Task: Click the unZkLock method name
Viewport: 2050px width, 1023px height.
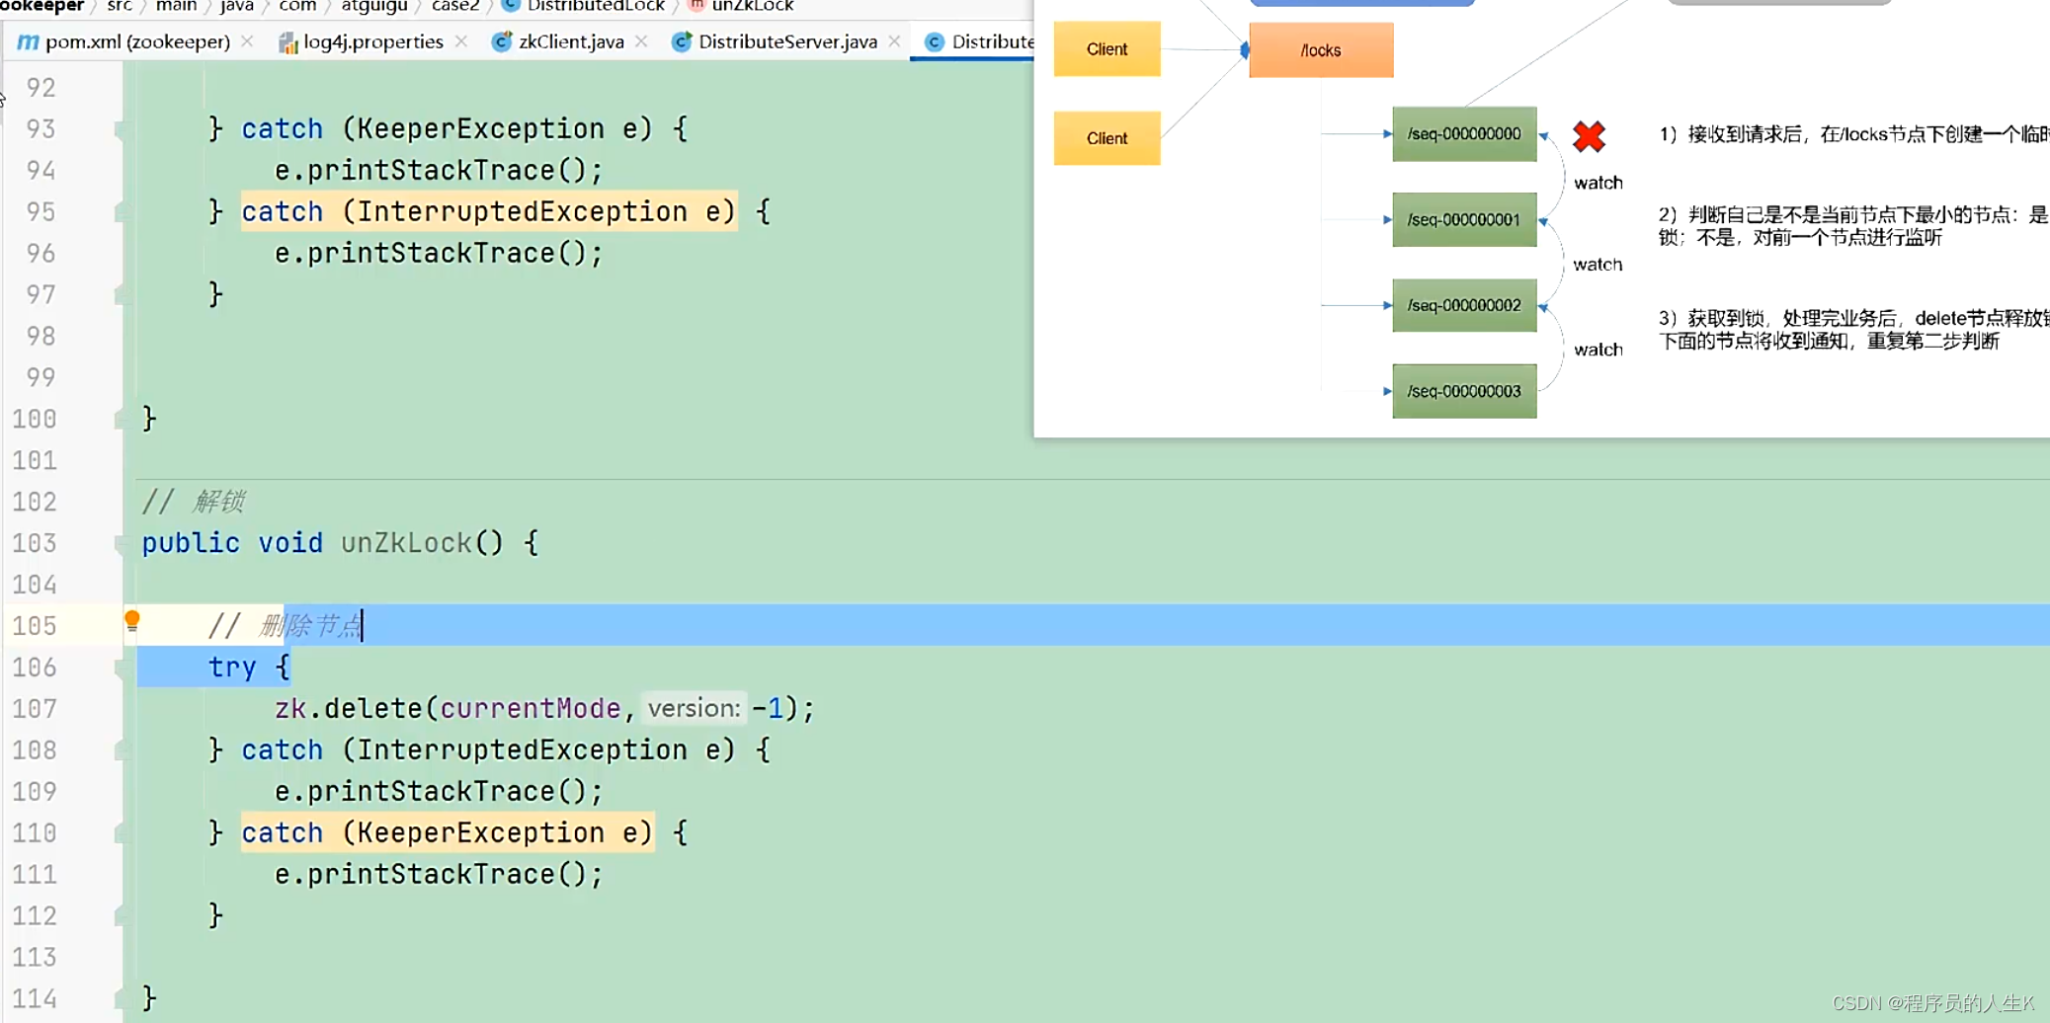Action: [406, 543]
